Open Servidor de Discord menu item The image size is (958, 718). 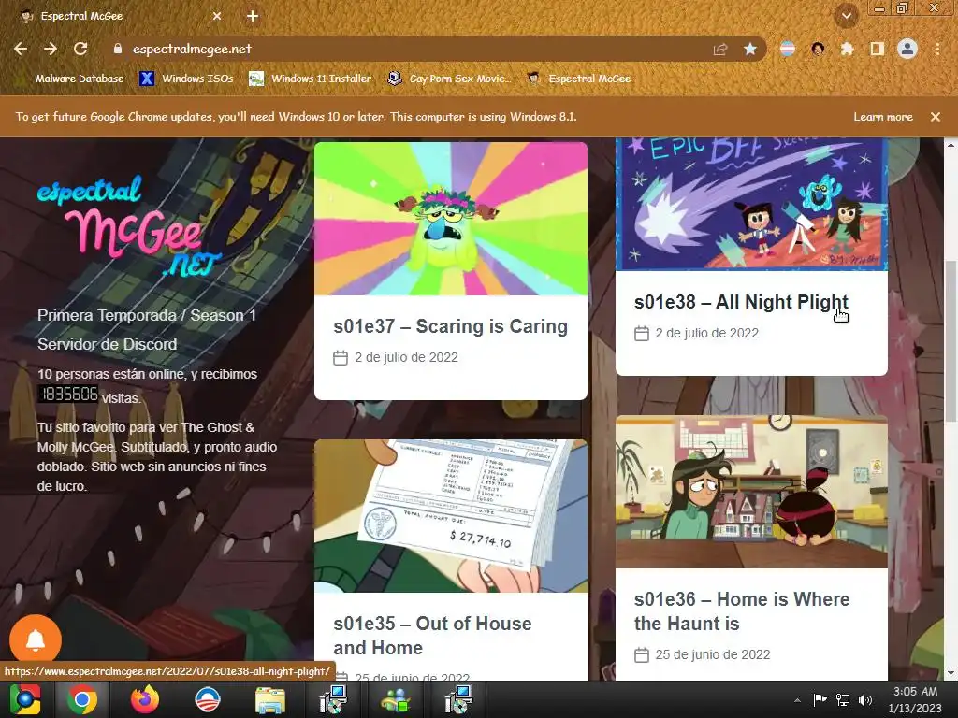107,344
